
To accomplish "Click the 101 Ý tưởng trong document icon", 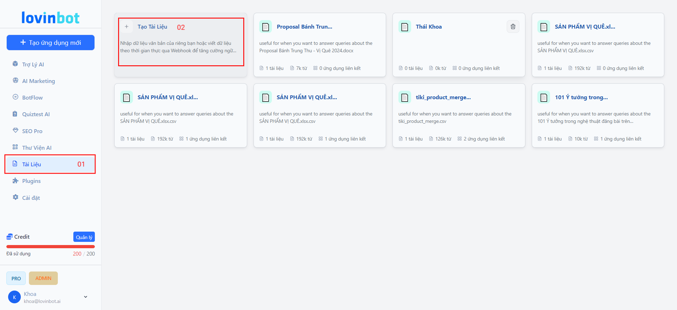I will tap(543, 97).
